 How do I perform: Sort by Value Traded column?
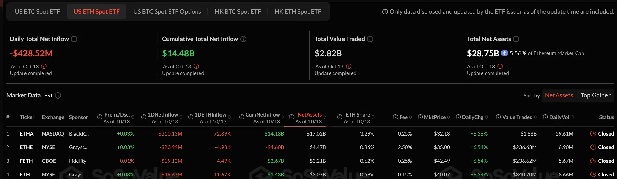517,117
